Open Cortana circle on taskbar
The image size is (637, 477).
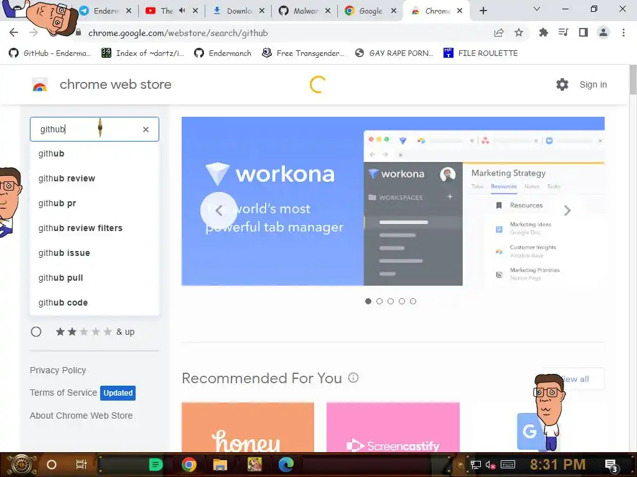(x=51, y=465)
